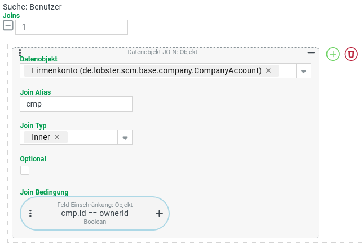Open the Join Typ dropdown arrow
This screenshot has height=243, width=362.
(125, 138)
